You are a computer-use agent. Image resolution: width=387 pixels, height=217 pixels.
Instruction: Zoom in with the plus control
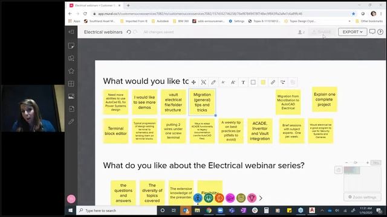point(368,163)
